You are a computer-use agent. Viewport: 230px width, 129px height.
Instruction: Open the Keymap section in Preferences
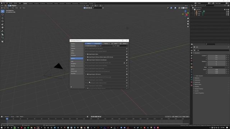pyautogui.click(x=77, y=66)
